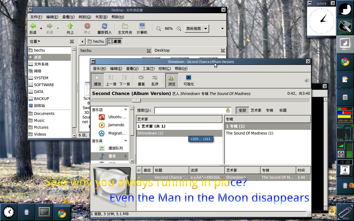Open the terminal icon in the bottom taskbar

point(44,212)
